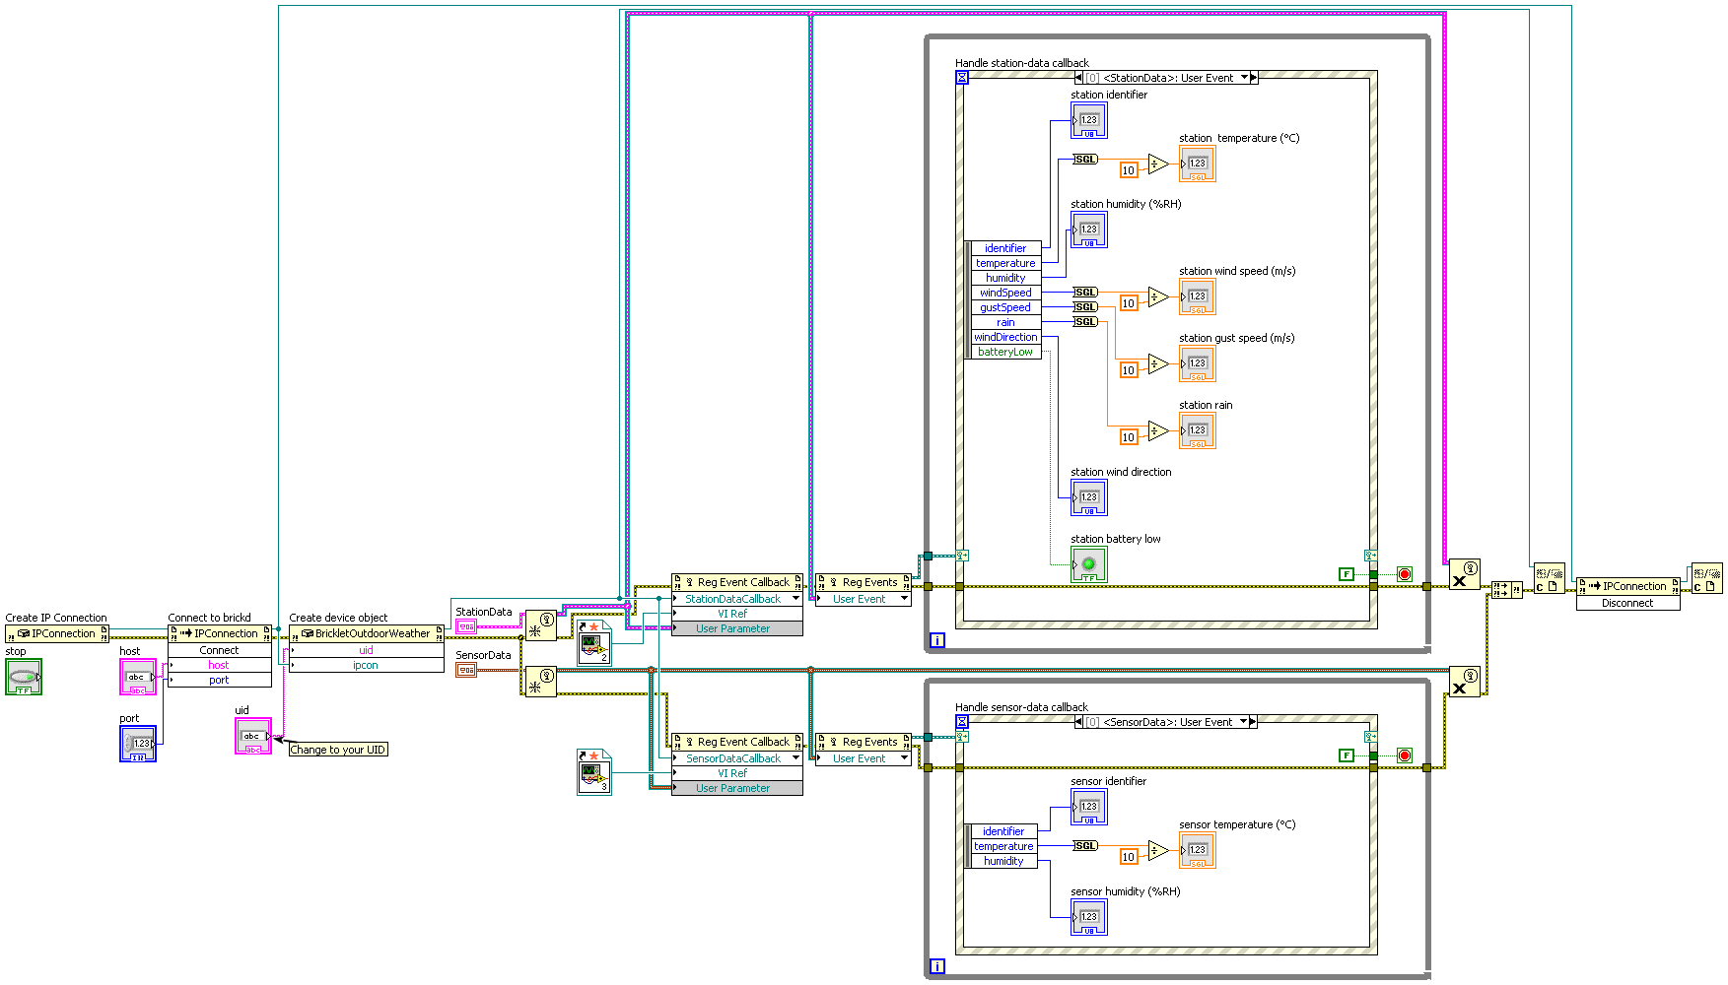Expand the <StationData>: User Event case selector
1728x985 pixels.
[x=1244, y=78]
